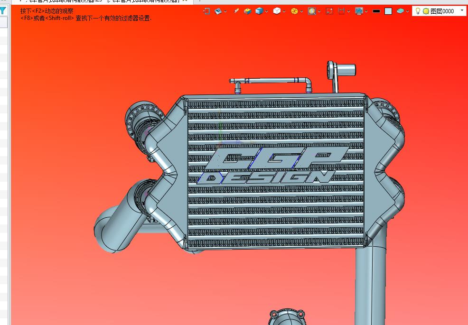The image size is (468, 325).
Task: Click the yellow circle layer status icon
Action: click(x=426, y=11)
